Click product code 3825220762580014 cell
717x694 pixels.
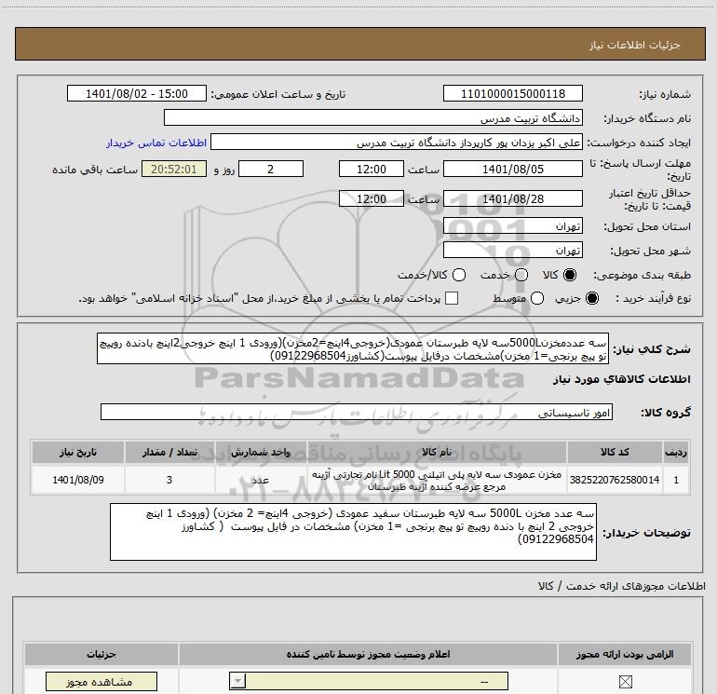click(615, 480)
